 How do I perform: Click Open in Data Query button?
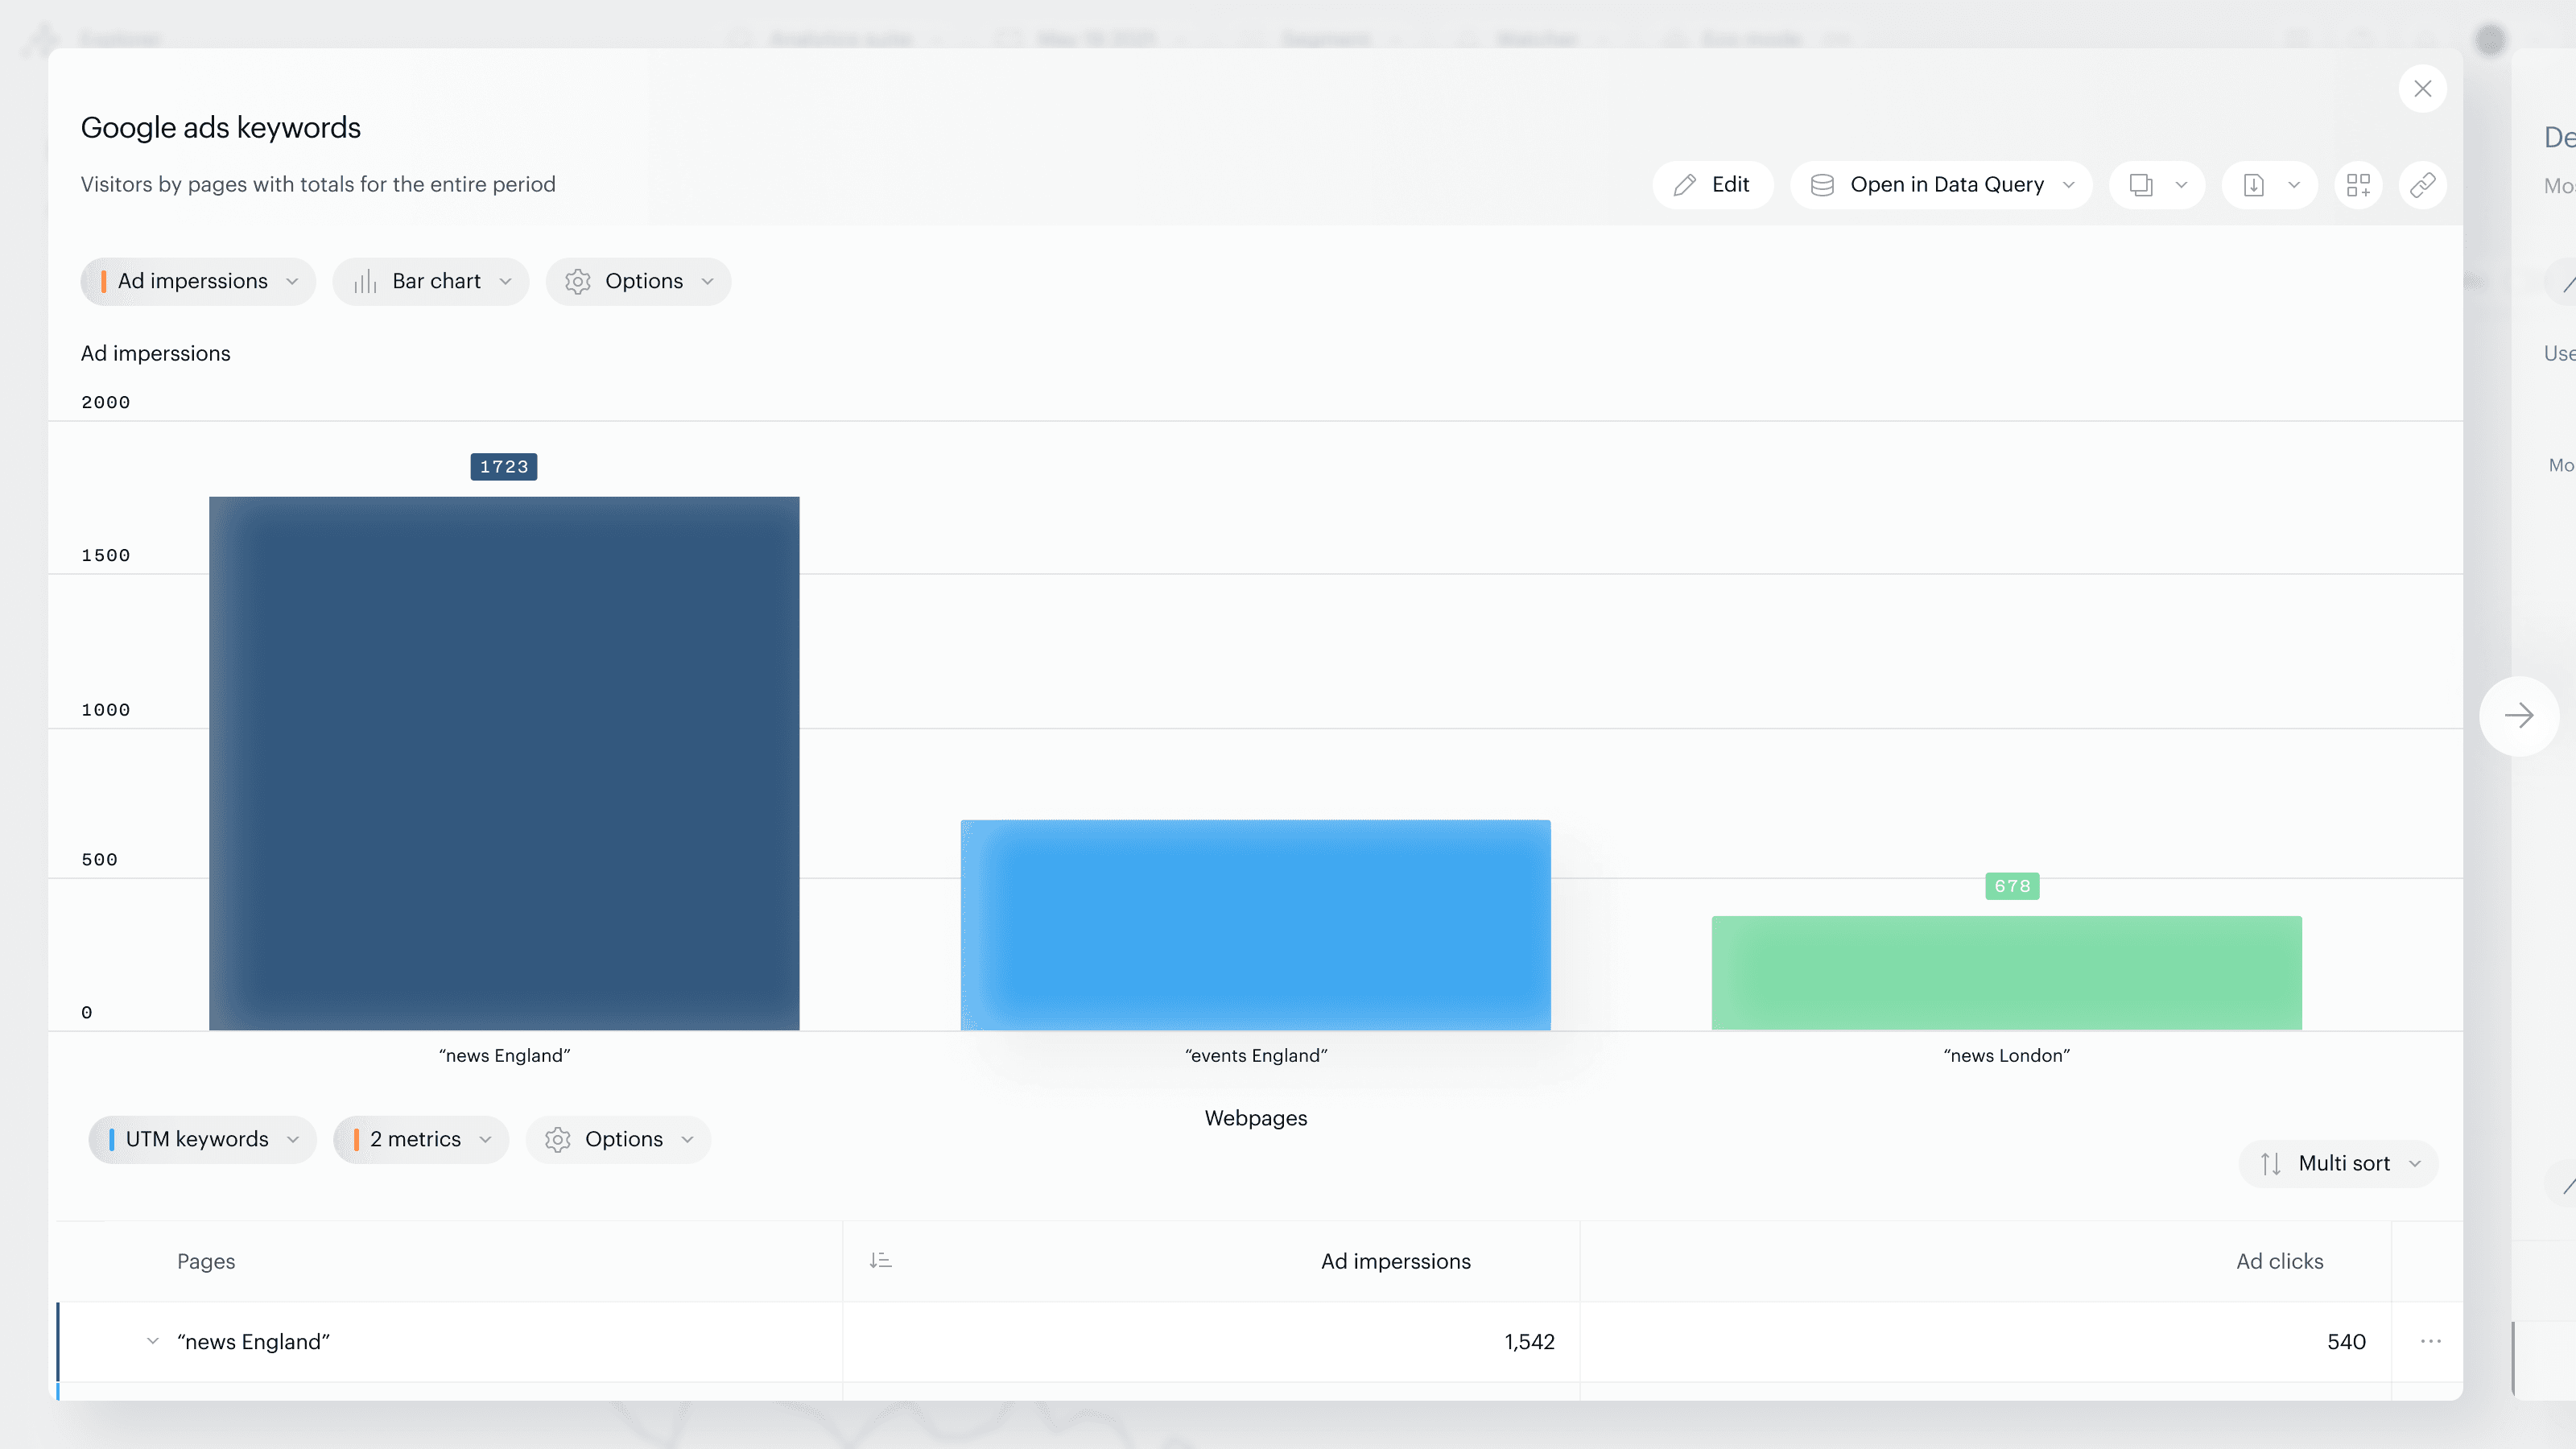(1940, 185)
